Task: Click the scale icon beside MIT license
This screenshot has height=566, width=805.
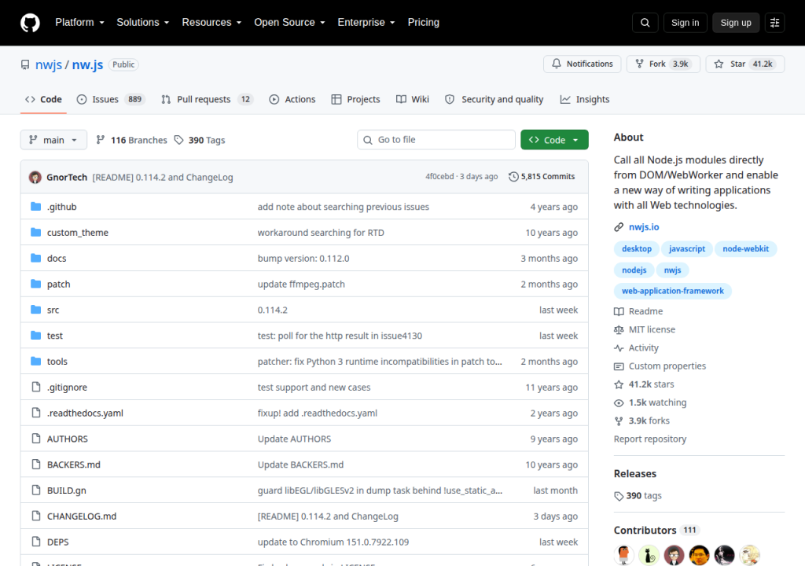Action: (619, 329)
